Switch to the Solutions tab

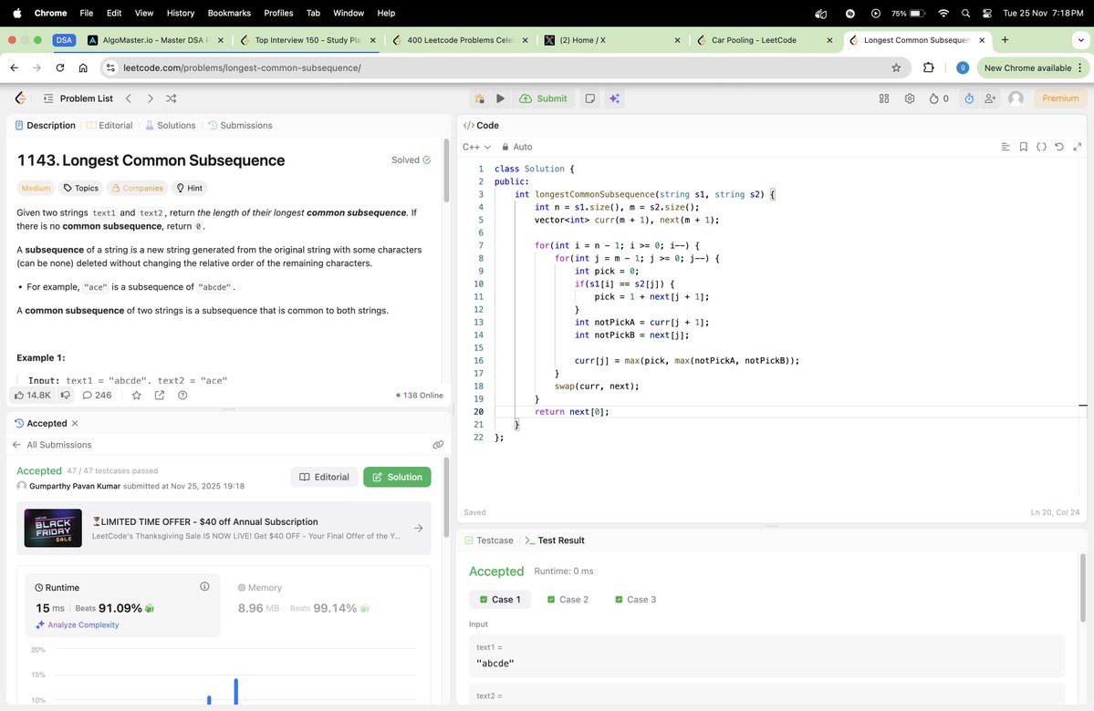(171, 126)
